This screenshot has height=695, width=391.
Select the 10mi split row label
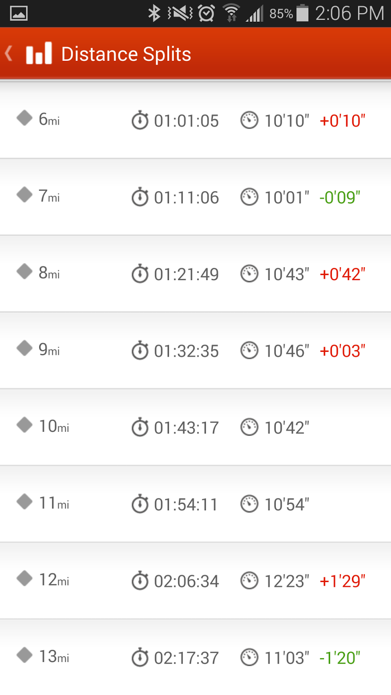(x=54, y=426)
